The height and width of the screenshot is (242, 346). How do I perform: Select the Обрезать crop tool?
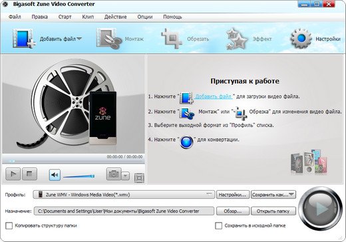click(x=172, y=39)
